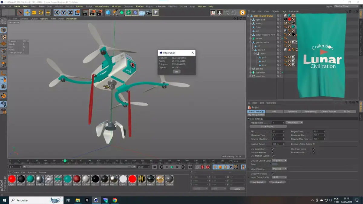
Task: Toggle the Z axis lock
Action: [x=70, y=12]
